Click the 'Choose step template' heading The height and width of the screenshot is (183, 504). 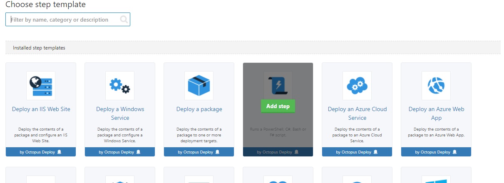pos(45,5)
